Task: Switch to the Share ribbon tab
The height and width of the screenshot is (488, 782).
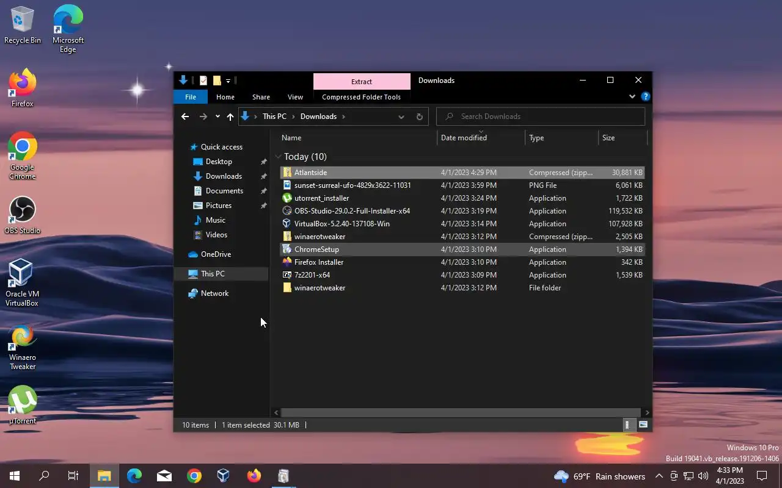Action: point(261,97)
